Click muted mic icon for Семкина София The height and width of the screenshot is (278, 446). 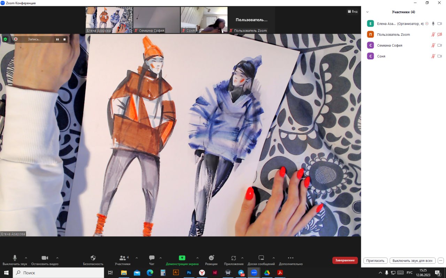433,45
